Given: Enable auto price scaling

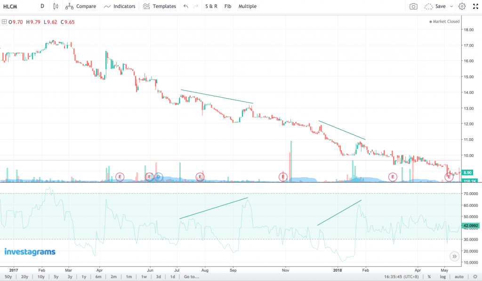Looking at the screenshot, I should 458,277.
